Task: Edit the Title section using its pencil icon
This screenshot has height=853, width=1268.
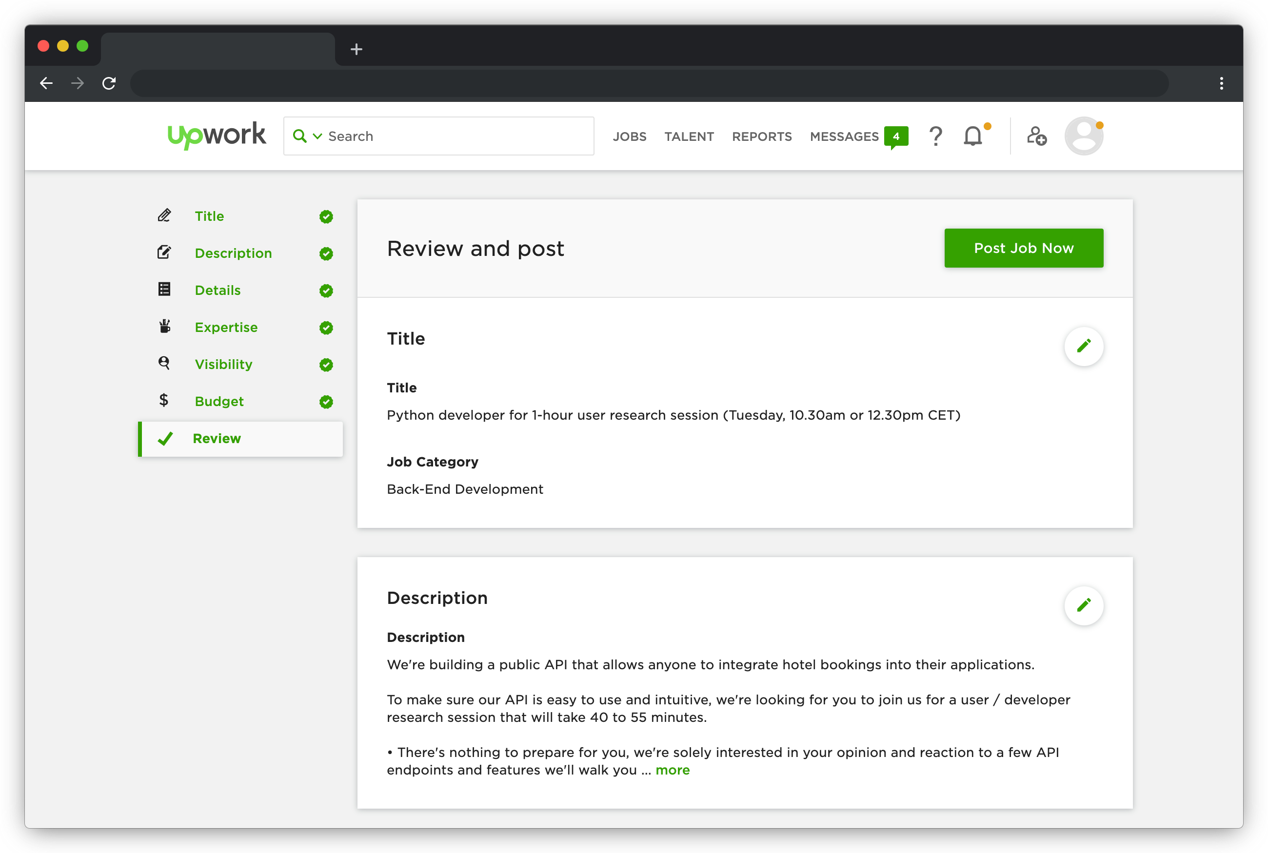Action: tap(1084, 346)
